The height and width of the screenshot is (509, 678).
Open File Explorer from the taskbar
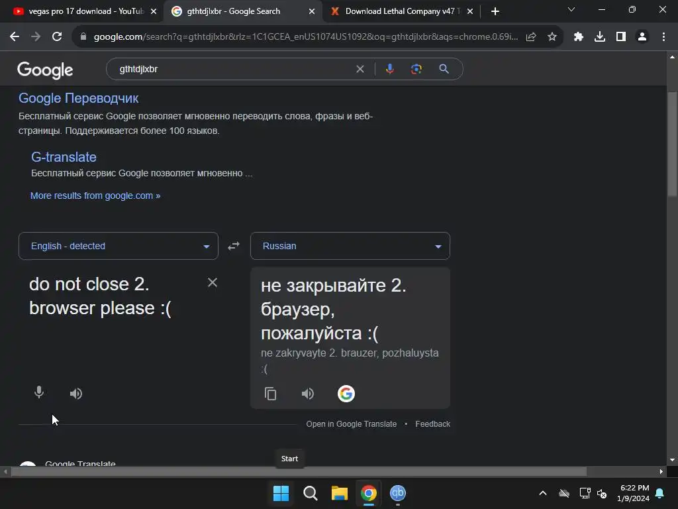[x=340, y=493]
